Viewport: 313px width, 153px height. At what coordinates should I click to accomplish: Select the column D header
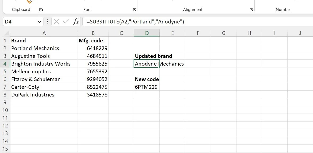coord(147,33)
